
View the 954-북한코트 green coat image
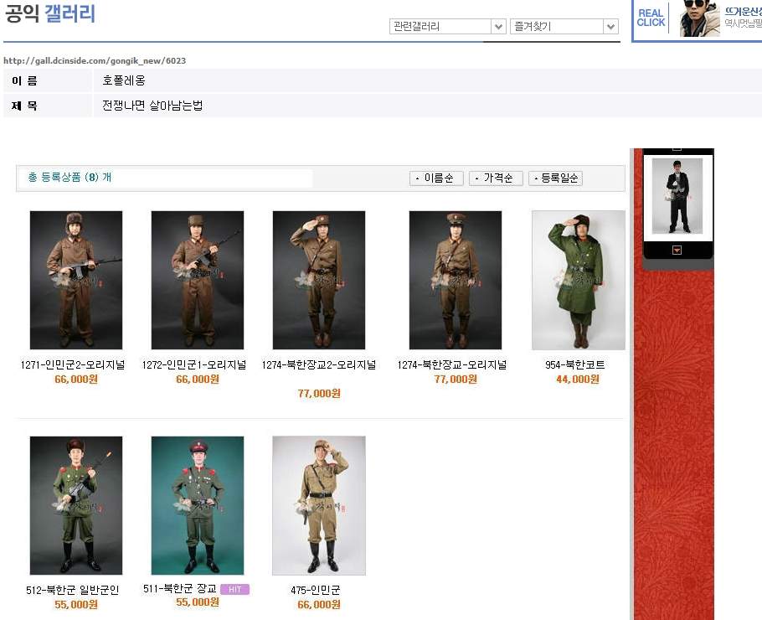[579, 280]
